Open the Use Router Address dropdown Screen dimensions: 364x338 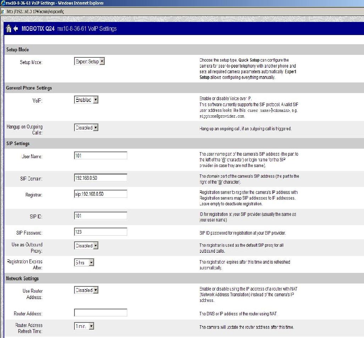pyautogui.click(x=86, y=290)
